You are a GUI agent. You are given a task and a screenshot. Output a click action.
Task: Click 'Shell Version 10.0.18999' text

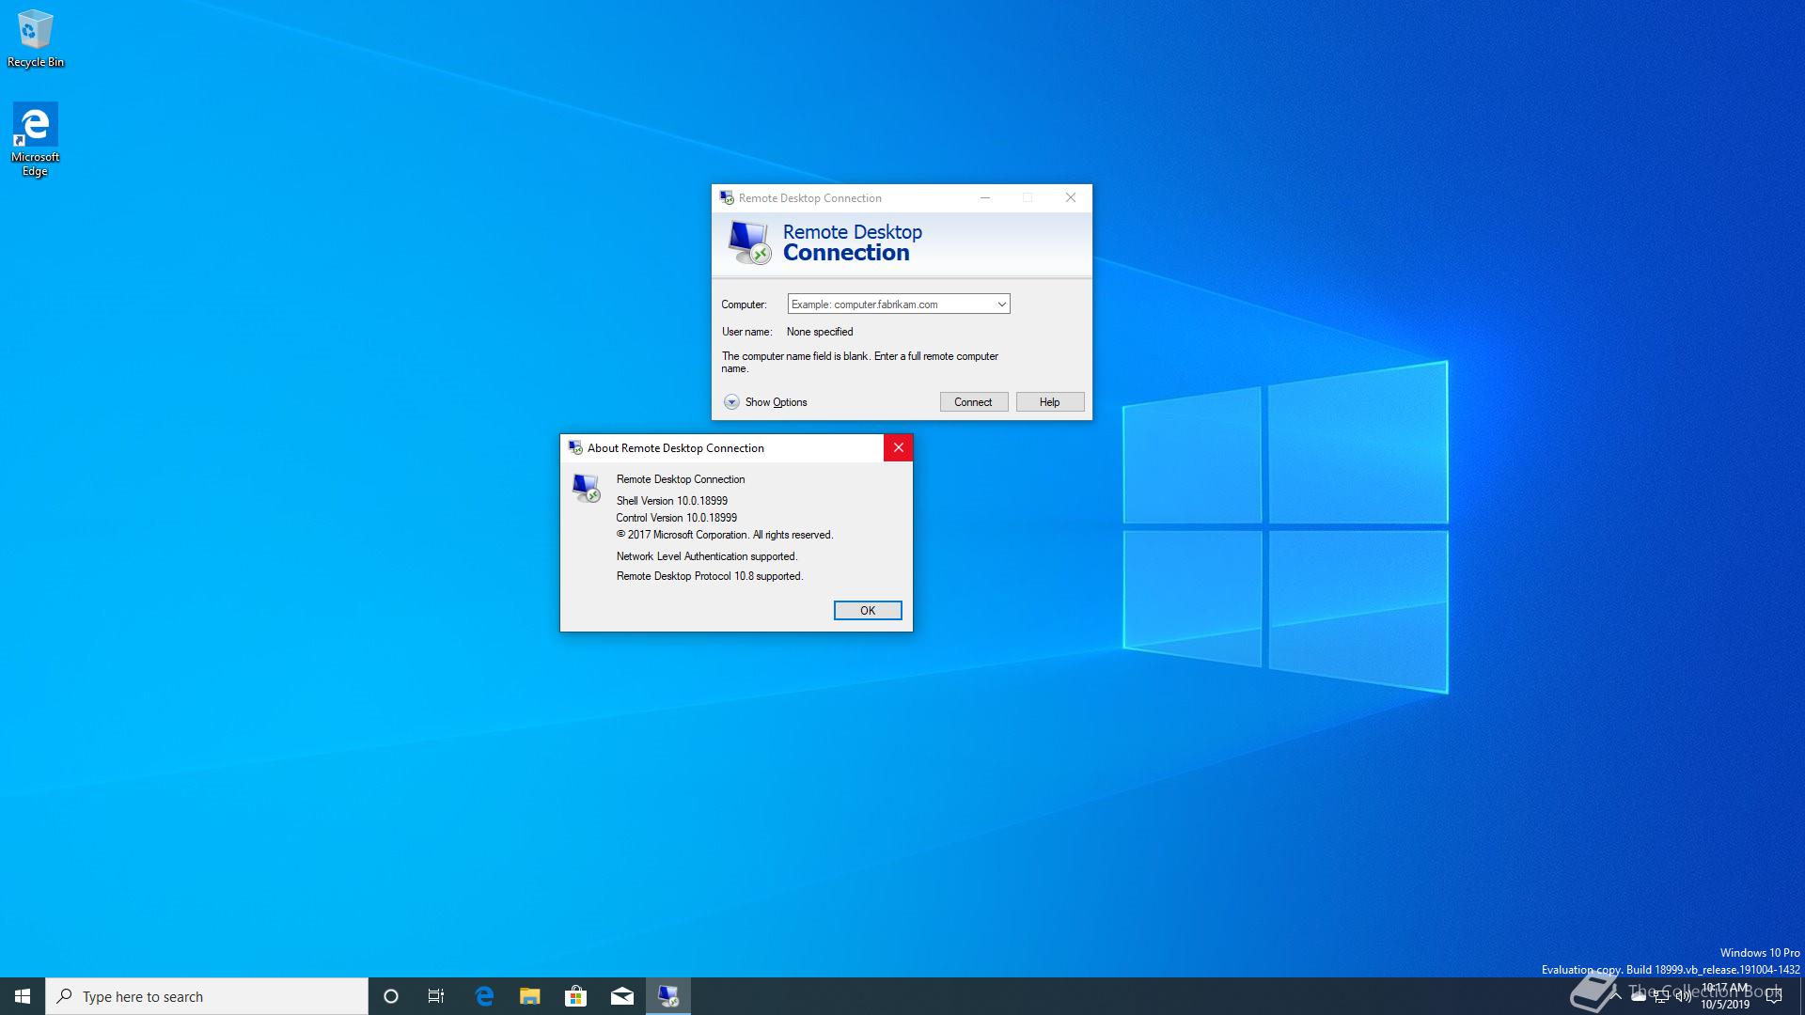tap(672, 501)
